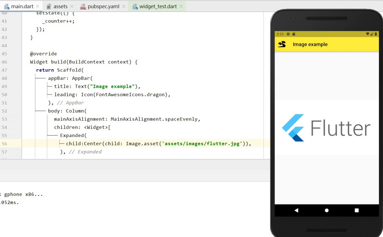Open the widget_test.dart tab
The height and width of the screenshot is (237, 383).
pyautogui.click(x=158, y=6)
